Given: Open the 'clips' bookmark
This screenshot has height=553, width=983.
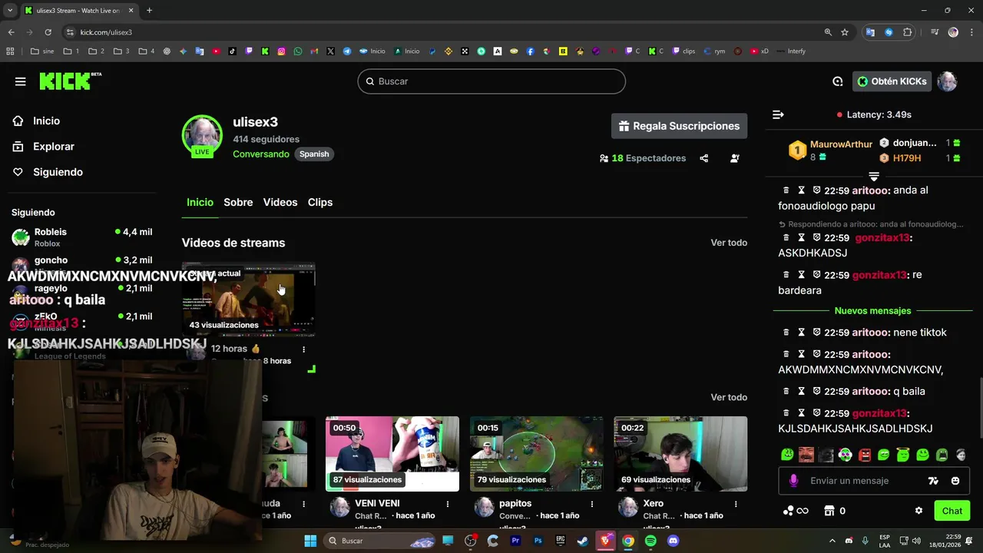Looking at the screenshot, I should click(683, 51).
